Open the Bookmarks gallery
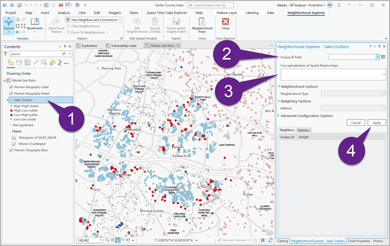The image size is (390, 246). (x=34, y=25)
